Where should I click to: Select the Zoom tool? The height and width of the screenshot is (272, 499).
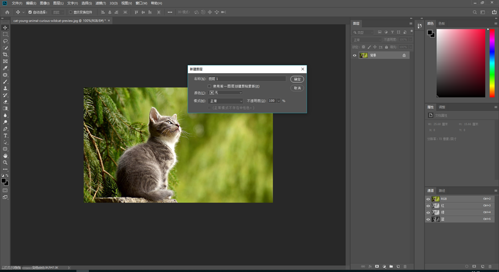point(5,163)
